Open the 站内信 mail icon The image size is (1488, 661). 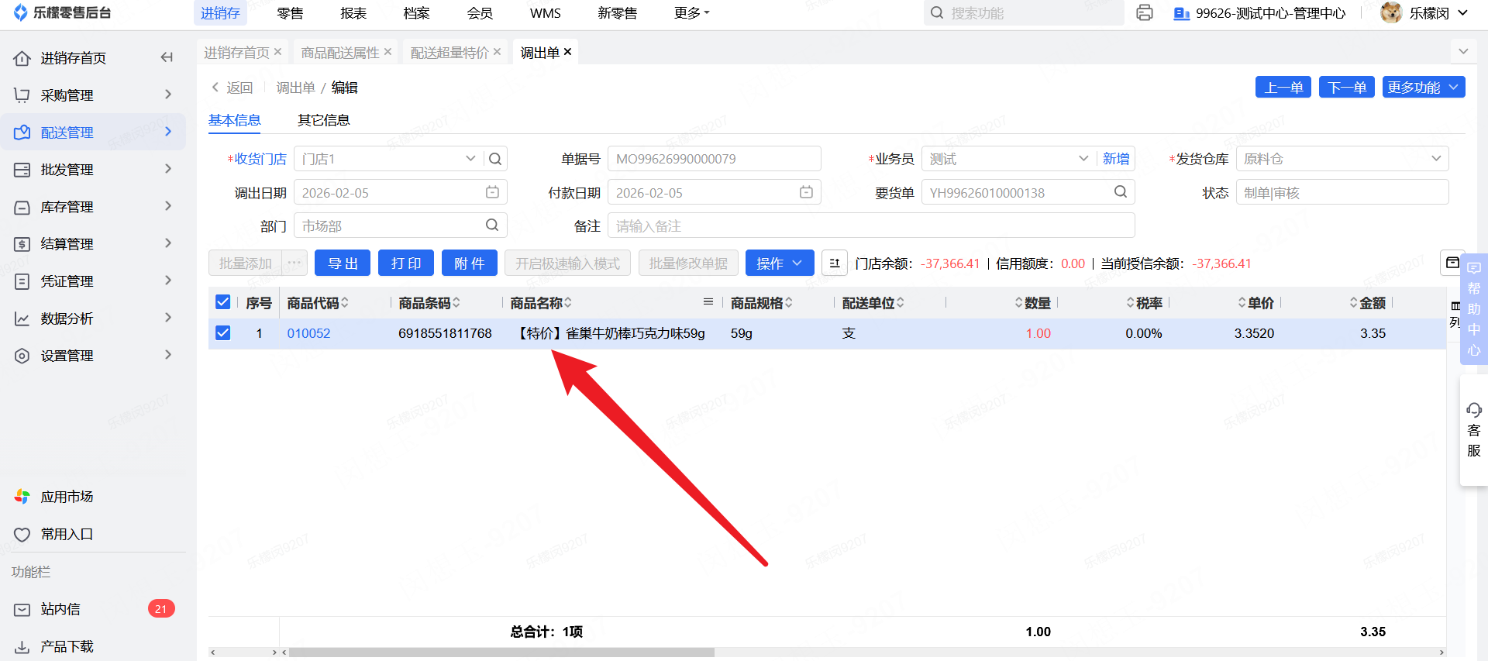pyautogui.click(x=22, y=609)
